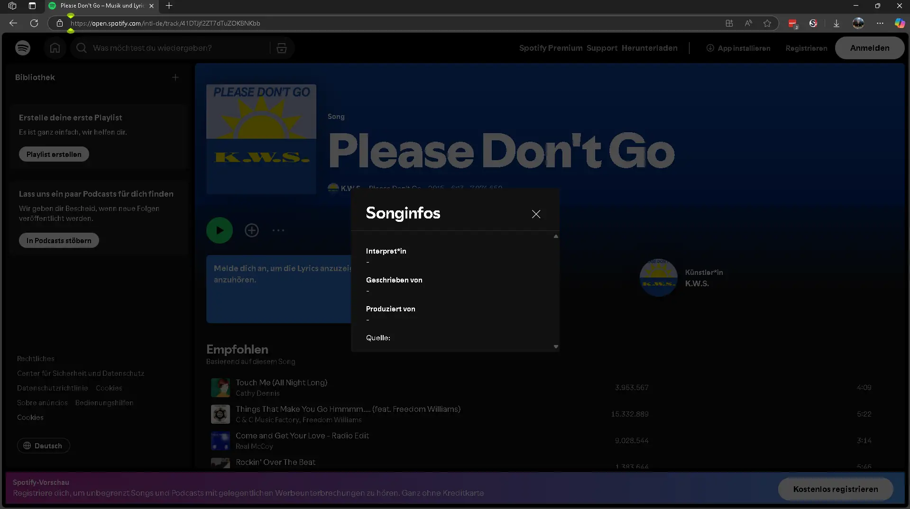The width and height of the screenshot is (910, 509).
Task: Click the Spotify logo icon
Action: [x=23, y=48]
